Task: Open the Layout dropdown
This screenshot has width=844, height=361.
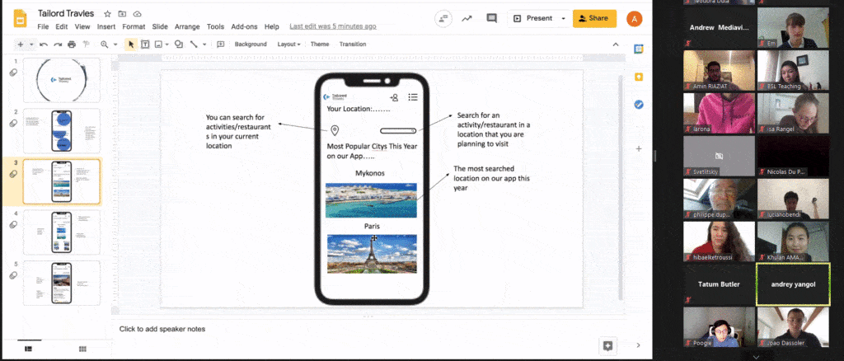Action: click(288, 44)
